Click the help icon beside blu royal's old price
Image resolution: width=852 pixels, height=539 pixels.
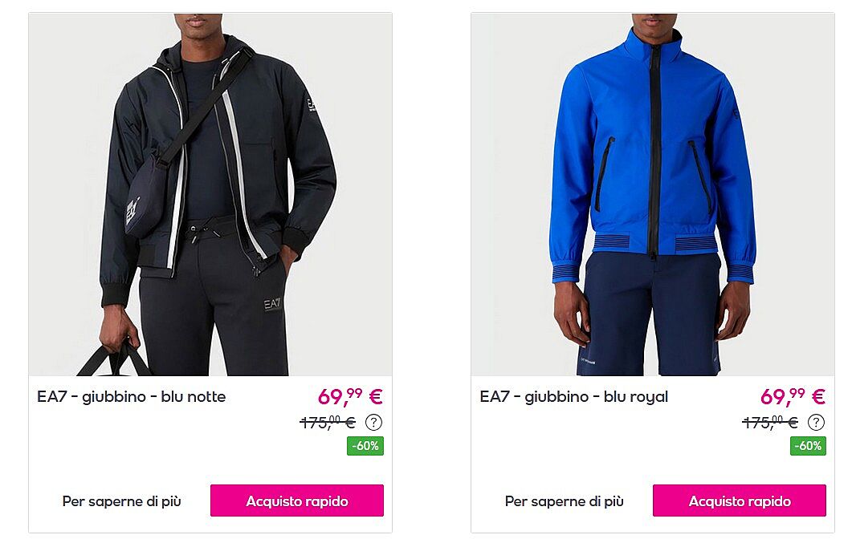[816, 422]
